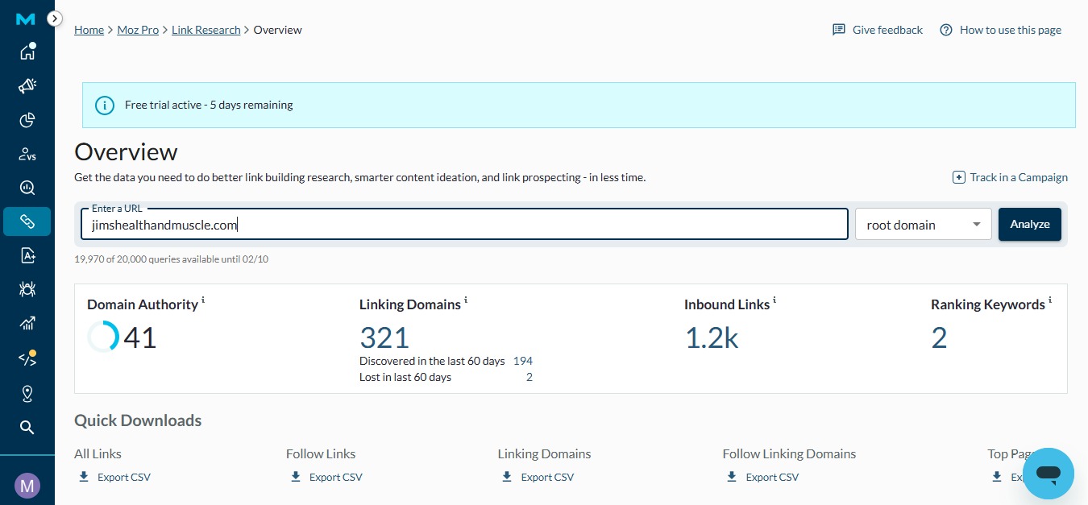Open the Home icon in sidebar
The height and width of the screenshot is (505, 1088).
(x=27, y=52)
